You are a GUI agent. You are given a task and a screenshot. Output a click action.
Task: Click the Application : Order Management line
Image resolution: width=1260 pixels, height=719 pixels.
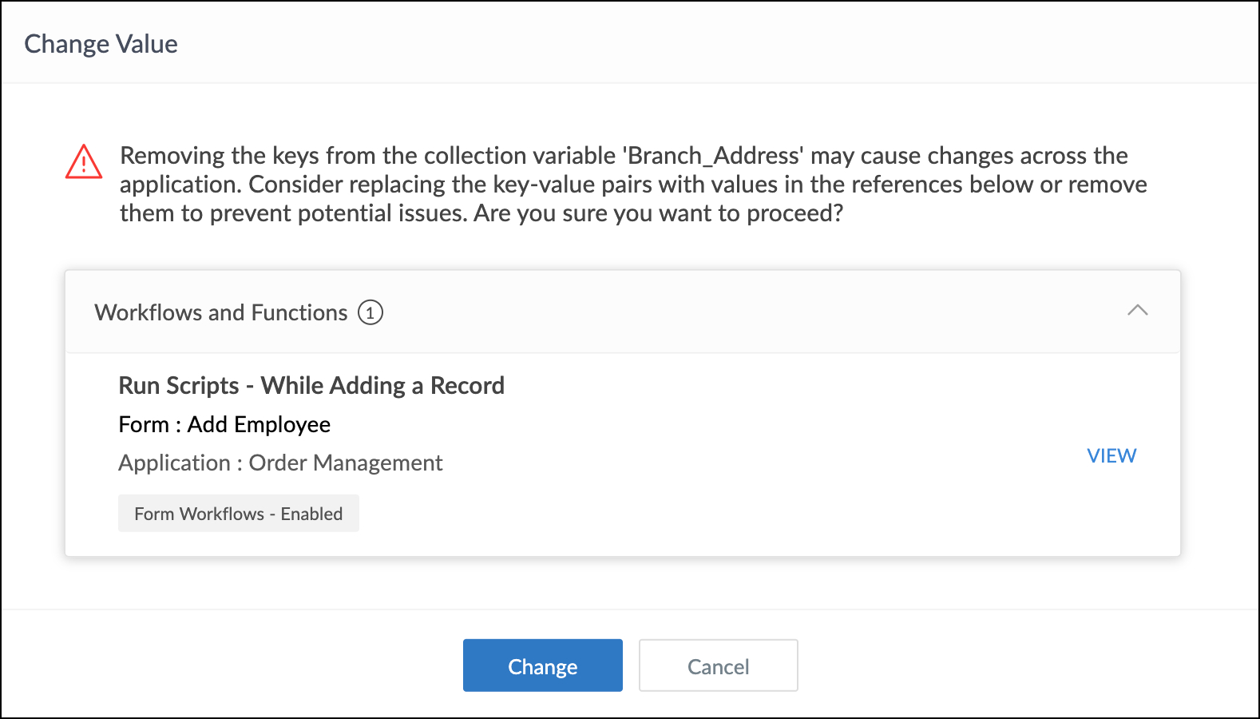pyautogui.click(x=280, y=463)
